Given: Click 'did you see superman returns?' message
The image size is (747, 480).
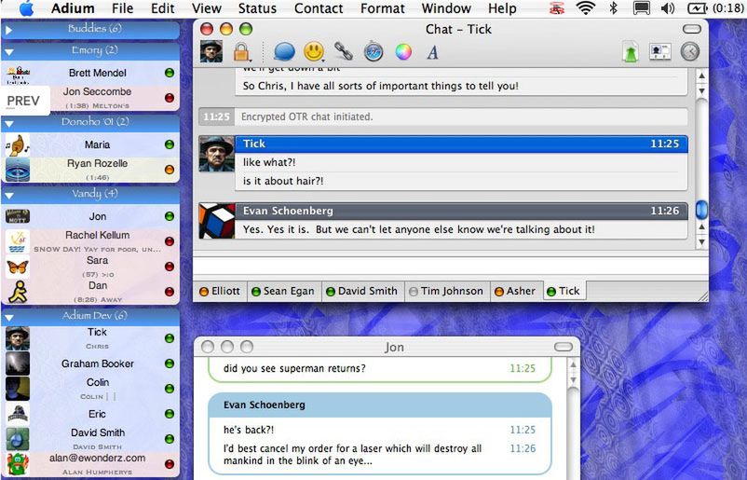Looking at the screenshot, I should pos(294,368).
